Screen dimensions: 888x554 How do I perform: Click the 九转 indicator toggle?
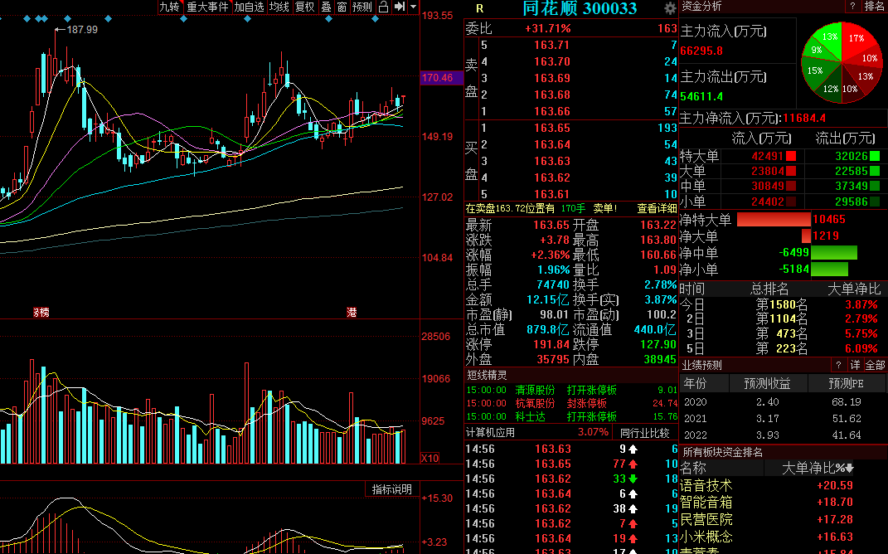tap(169, 7)
